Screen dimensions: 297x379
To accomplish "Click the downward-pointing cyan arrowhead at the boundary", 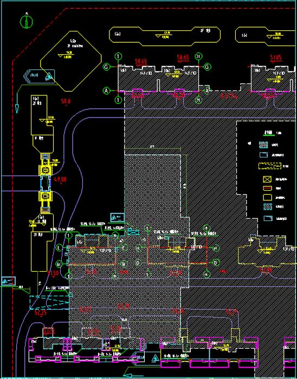I will point(17,108).
